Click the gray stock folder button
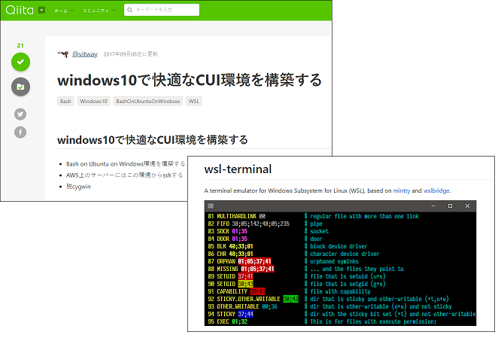 coord(20,87)
